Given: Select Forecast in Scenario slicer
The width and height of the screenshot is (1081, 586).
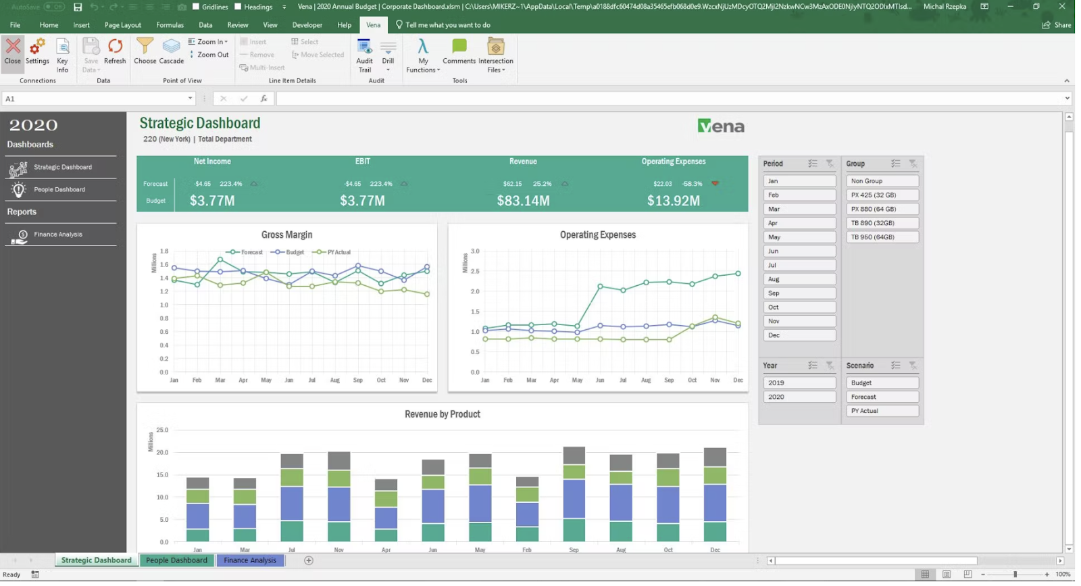Looking at the screenshot, I should pos(882,397).
